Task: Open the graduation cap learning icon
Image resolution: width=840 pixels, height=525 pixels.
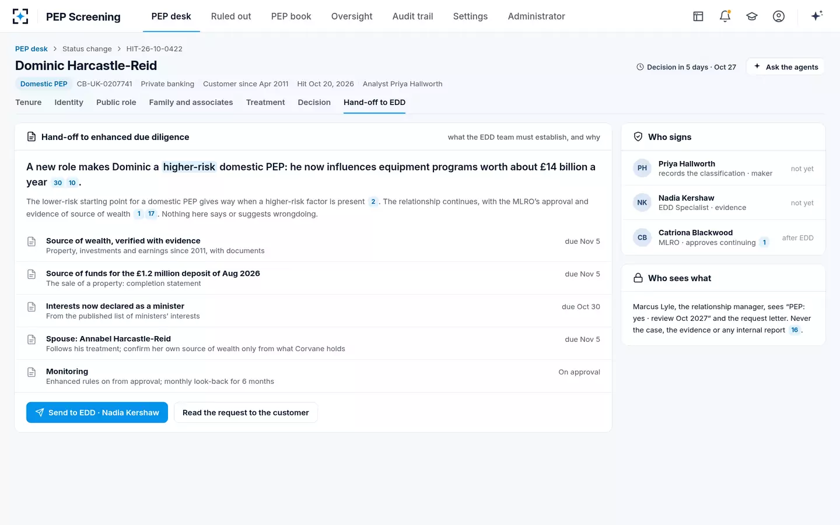Action: tap(752, 16)
